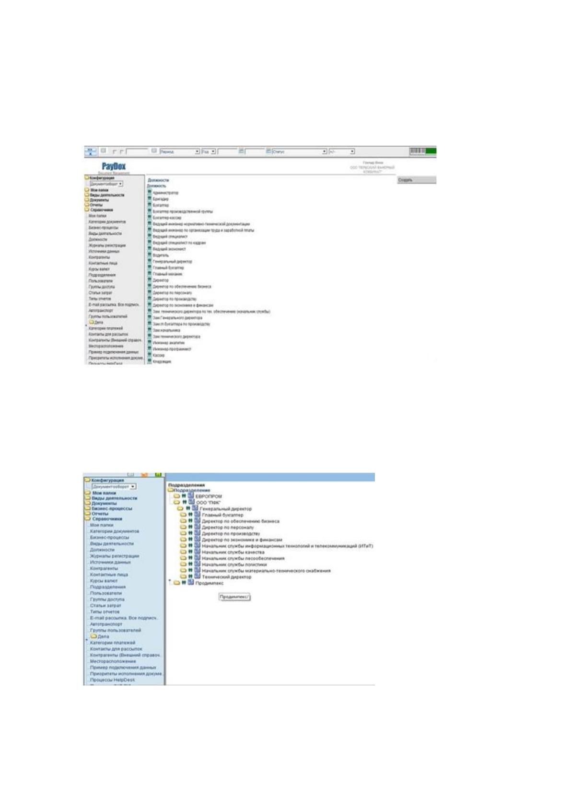Viewport: 571px width, 807px height.
Task: Select Технический директор in the departments tree
Action: tap(226, 577)
